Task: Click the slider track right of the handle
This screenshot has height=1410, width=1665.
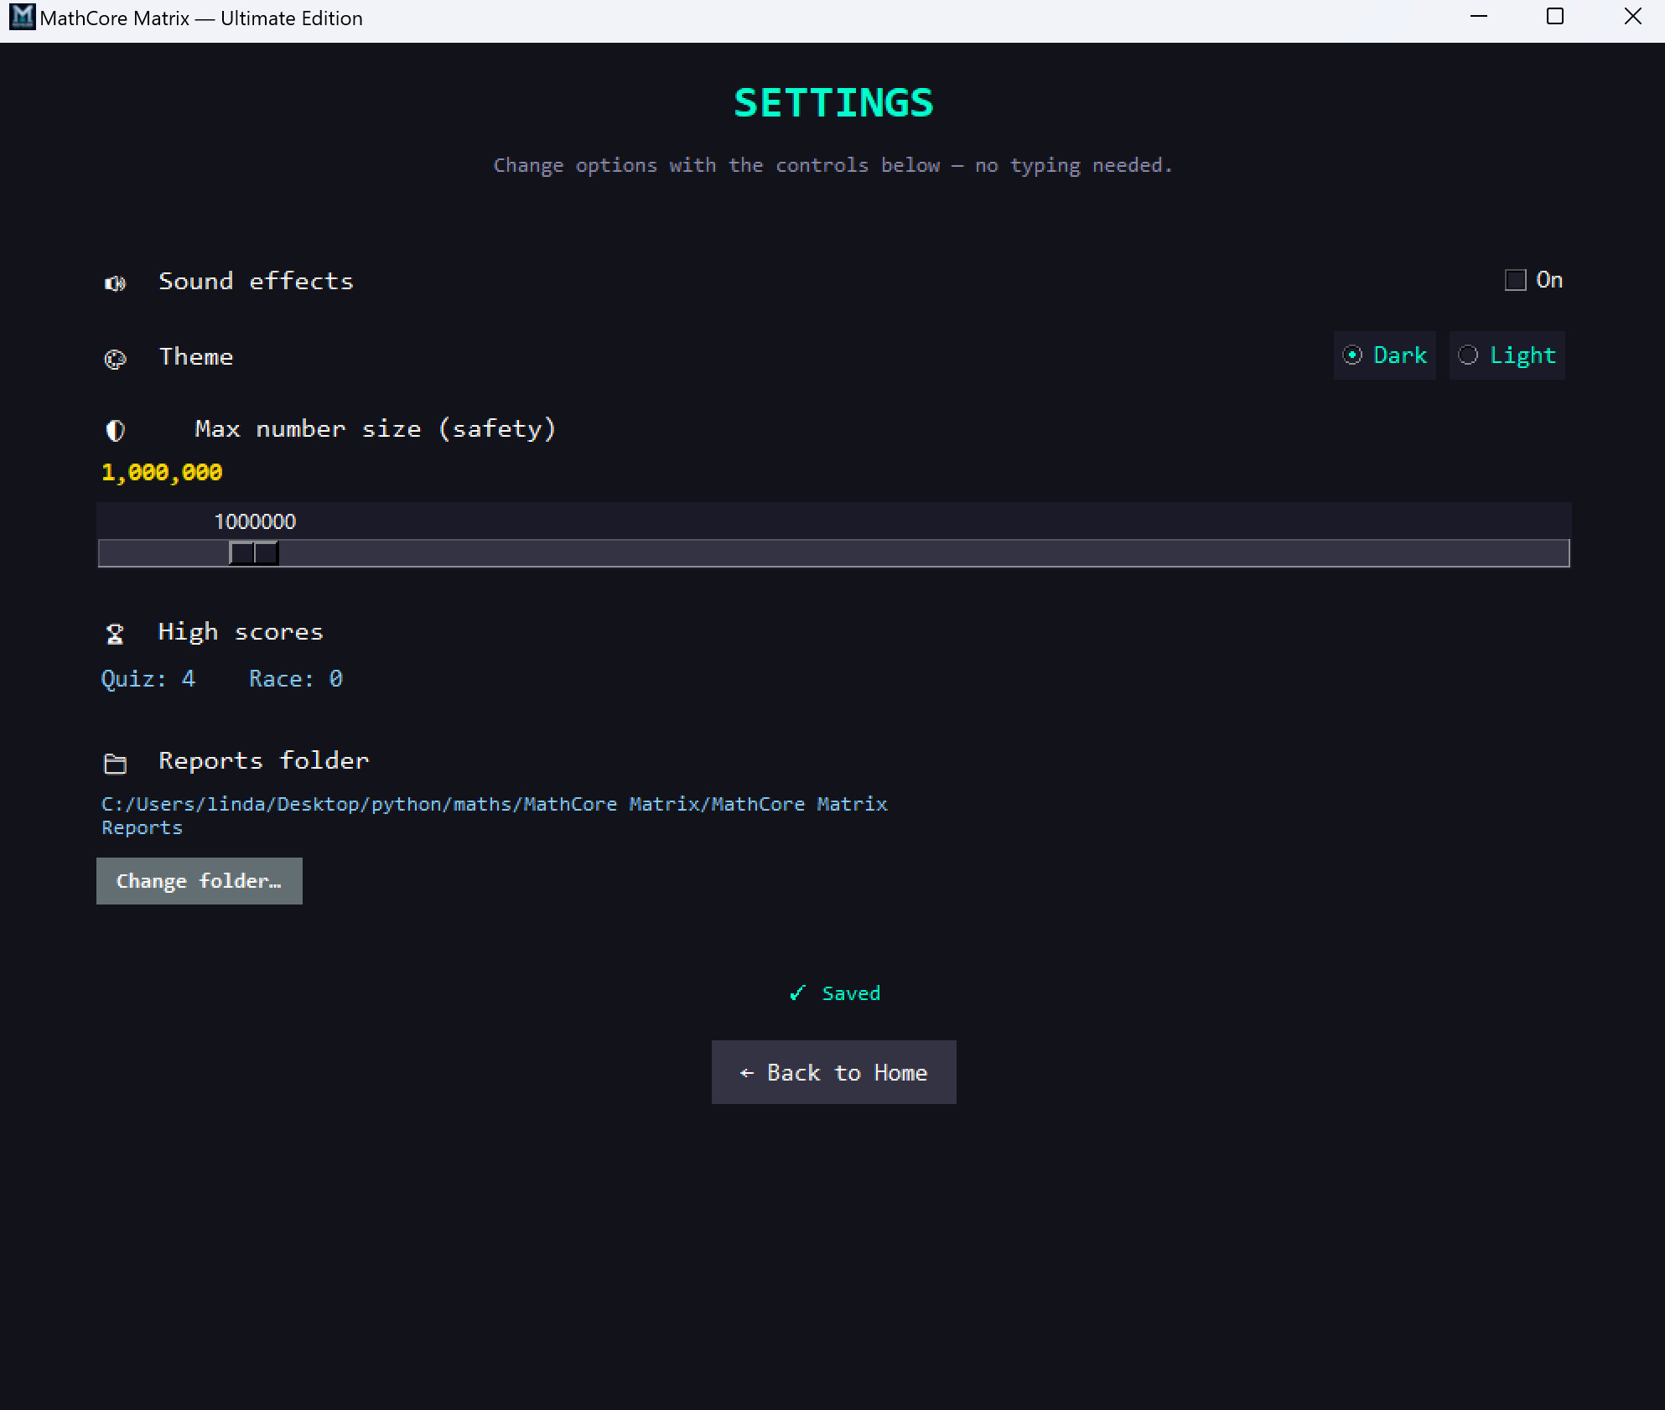Action: [922, 553]
